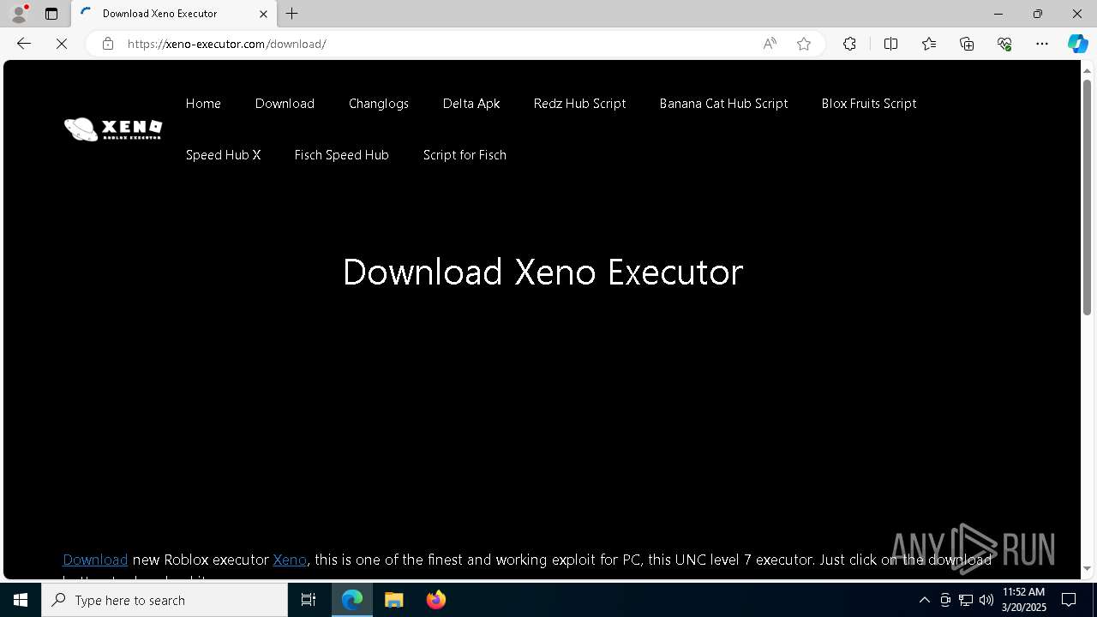Stop loading the page
1097x617 pixels.
pos(62,44)
